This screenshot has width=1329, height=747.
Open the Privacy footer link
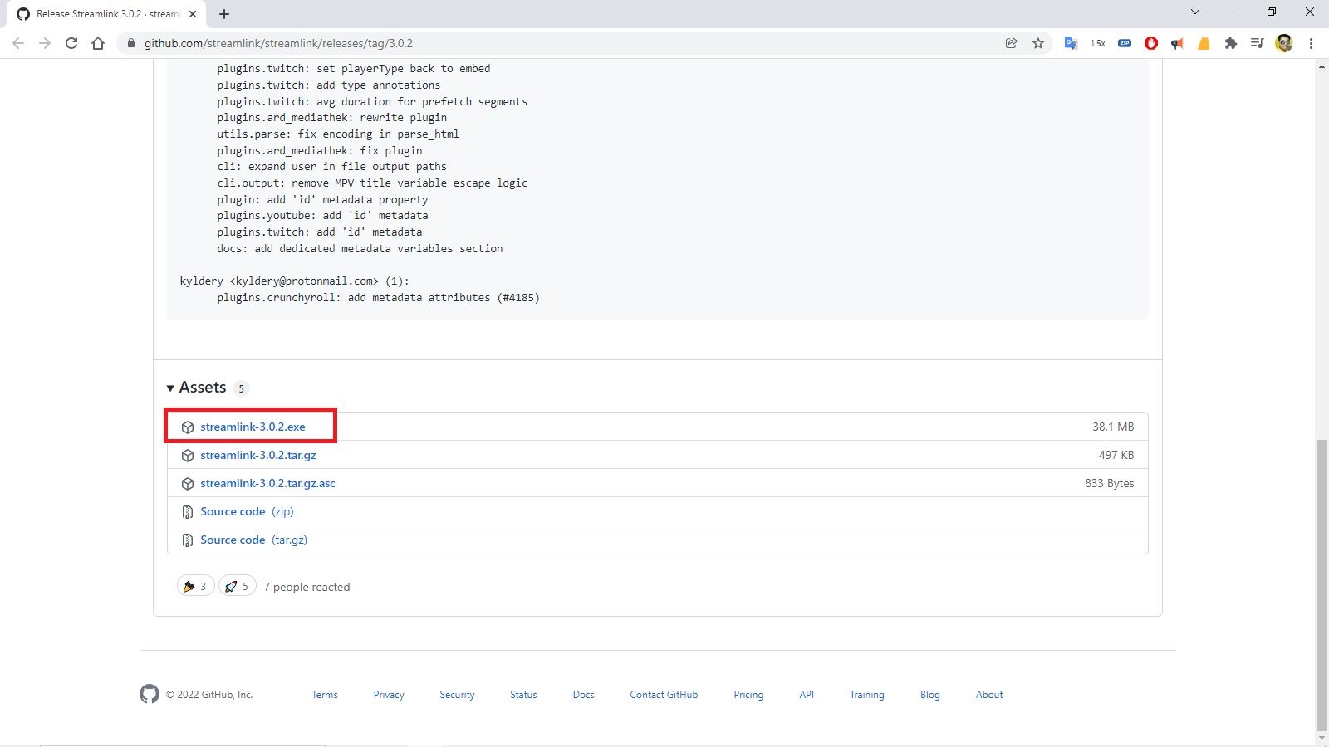pyautogui.click(x=389, y=695)
